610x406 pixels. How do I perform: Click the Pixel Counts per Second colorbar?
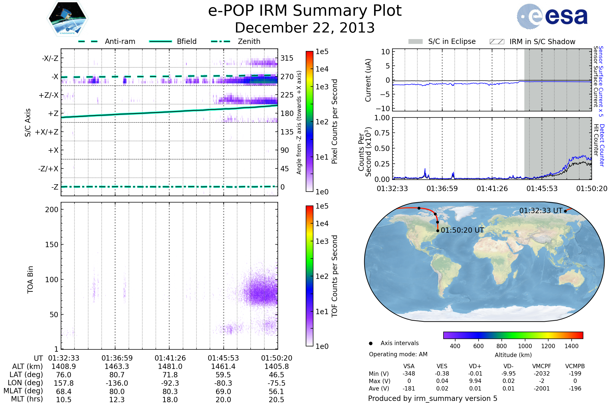309,122
